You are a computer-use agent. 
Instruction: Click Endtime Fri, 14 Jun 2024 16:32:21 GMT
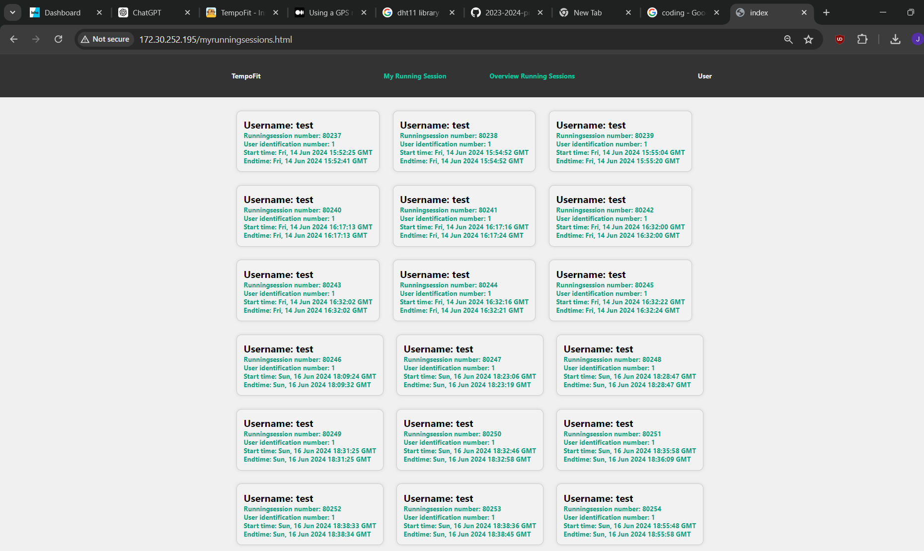tap(462, 310)
